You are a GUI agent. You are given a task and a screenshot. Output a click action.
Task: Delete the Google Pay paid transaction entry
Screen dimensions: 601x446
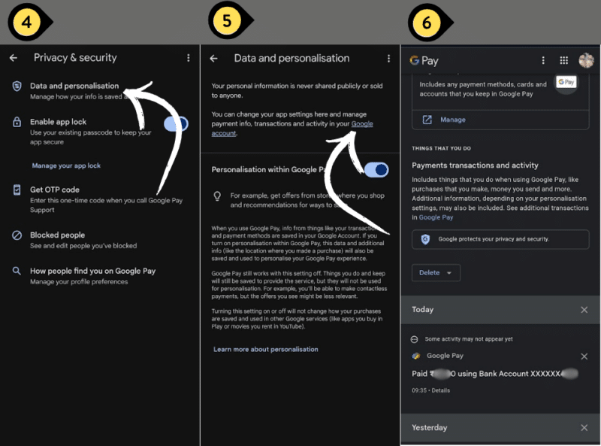(584, 356)
